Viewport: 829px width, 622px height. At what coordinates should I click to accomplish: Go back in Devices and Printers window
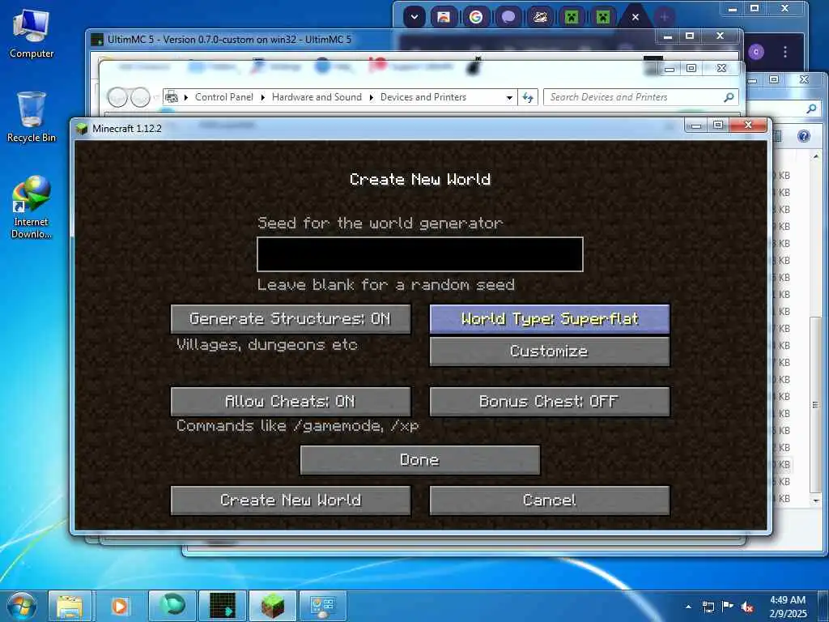(x=117, y=97)
